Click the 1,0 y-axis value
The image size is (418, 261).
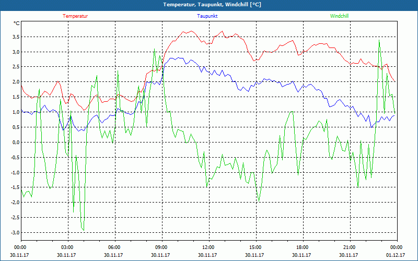(x=16, y=112)
